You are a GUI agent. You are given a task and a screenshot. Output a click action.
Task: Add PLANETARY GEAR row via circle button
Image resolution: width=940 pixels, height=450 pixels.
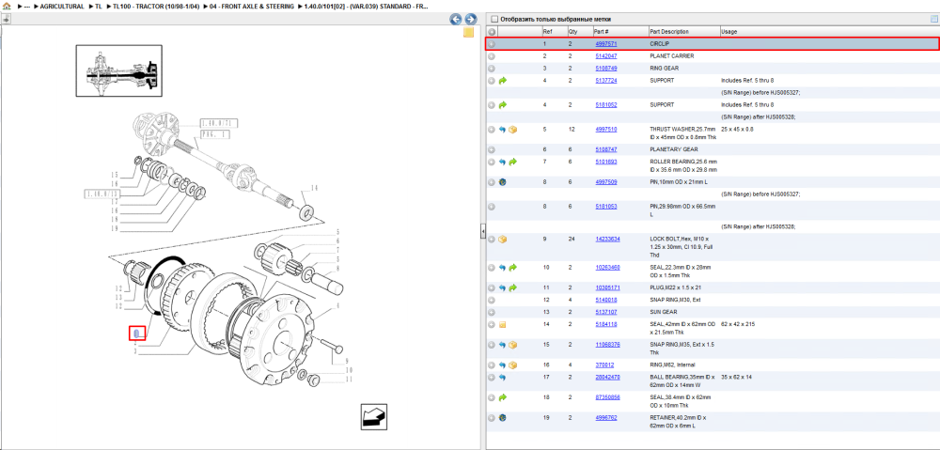(492, 149)
